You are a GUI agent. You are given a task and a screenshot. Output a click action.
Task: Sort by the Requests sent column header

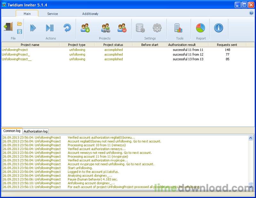click(227, 45)
